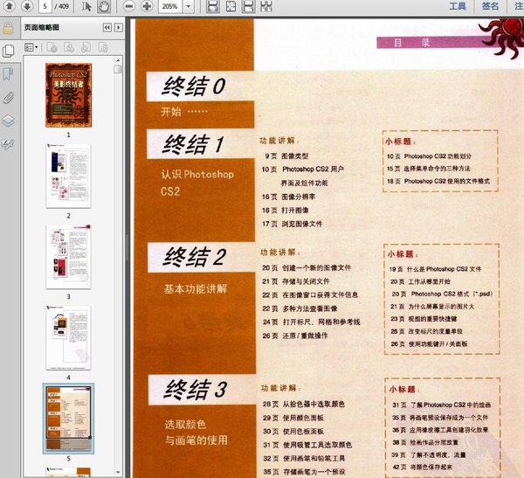Click the entry 9 页 图像类型
The width and height of the screenshot is (524, 478).
click(x=286, y=156)
